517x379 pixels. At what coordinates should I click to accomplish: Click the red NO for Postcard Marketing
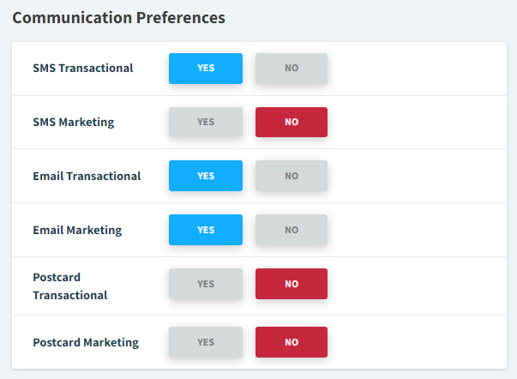(x=292, y=342)
